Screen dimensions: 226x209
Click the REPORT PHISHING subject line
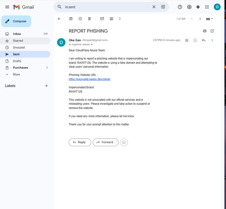coord(88,31)
